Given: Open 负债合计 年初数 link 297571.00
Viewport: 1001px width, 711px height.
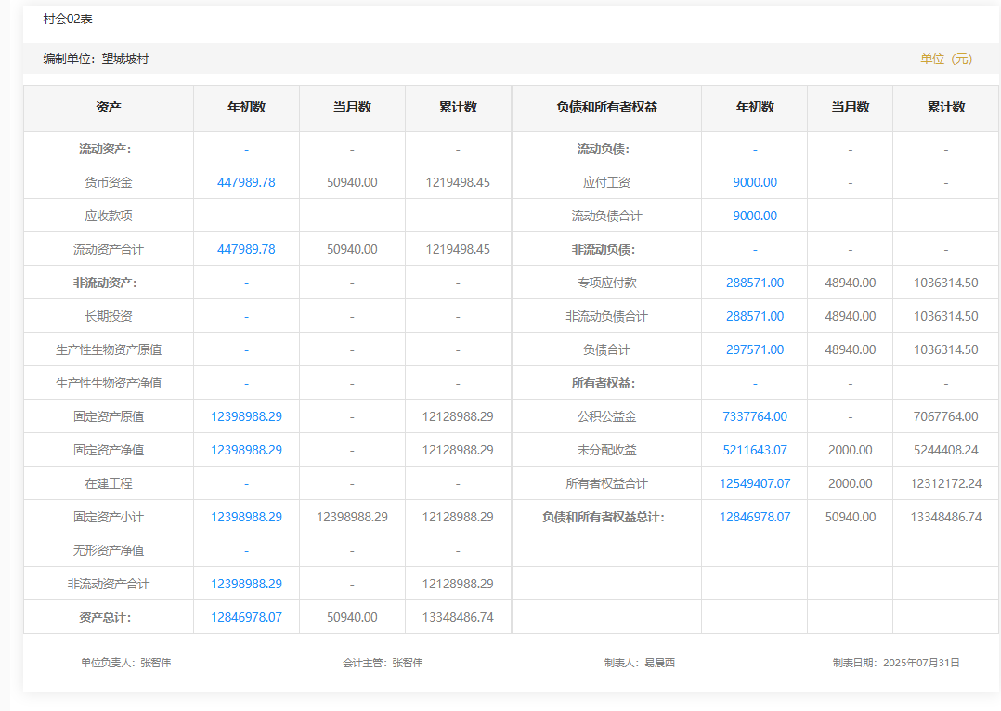Looking at the screenshot, I should (x=754, y=349).
